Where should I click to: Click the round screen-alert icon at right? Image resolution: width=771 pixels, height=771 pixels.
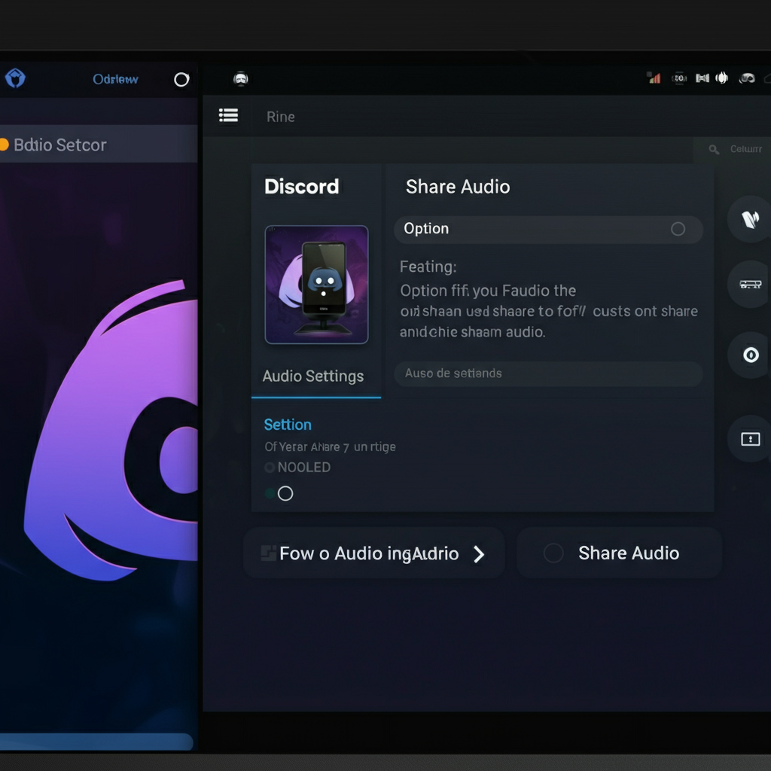(751, 439)
